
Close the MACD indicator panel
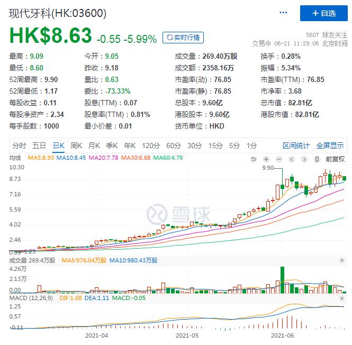342,298
